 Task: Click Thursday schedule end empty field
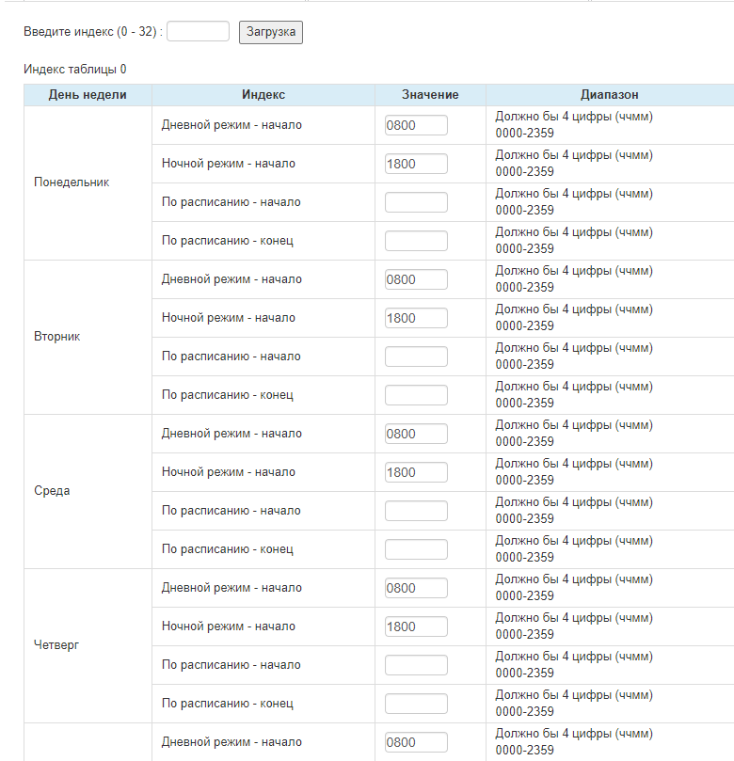pyautogui.click(x=416, y=704)
